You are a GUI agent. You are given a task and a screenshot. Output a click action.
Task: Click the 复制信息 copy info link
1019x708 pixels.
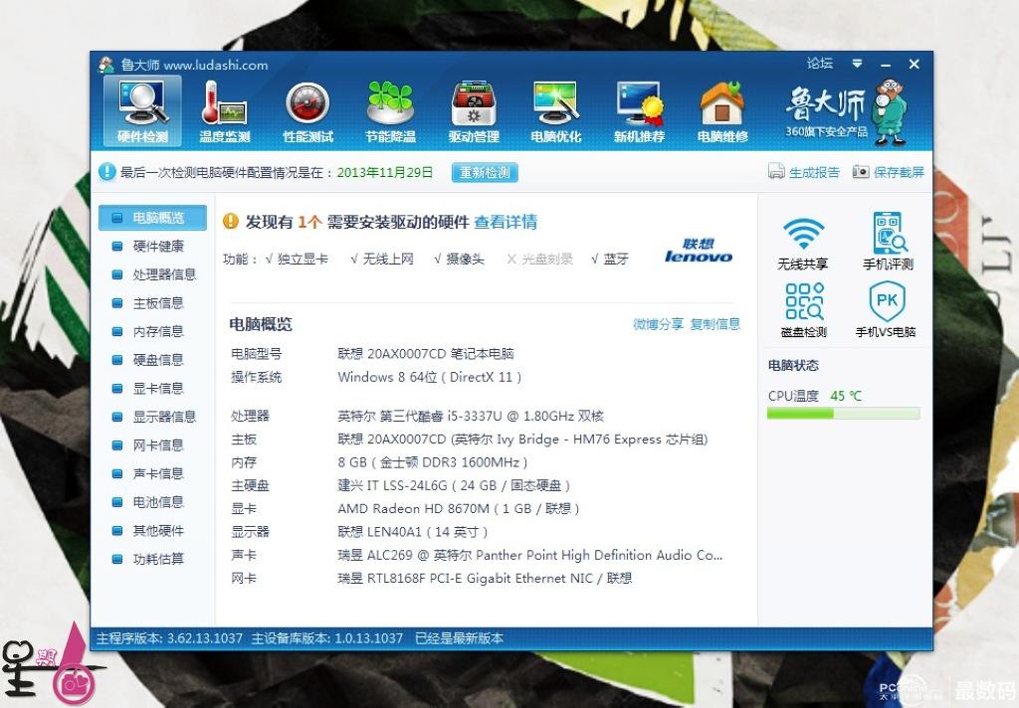(x=714, y=324)
